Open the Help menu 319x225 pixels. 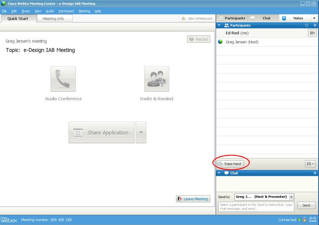(98, 11)
